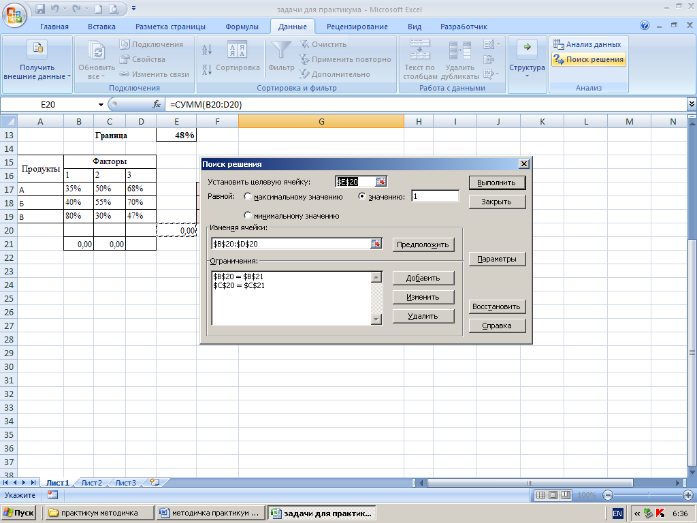Screen dimensions: 697x523
Task: Click the Добавить constraint button
Action: [423, 278]
